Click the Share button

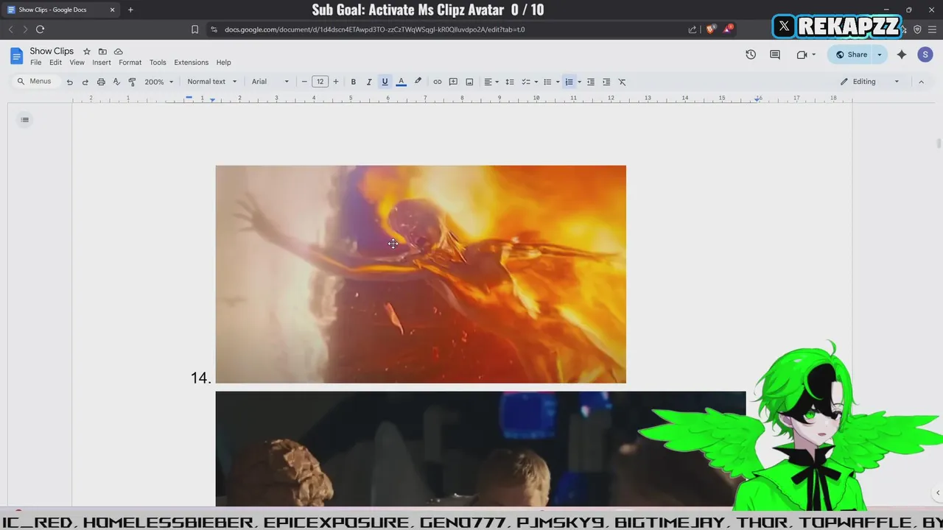click(x=850, y=54)
